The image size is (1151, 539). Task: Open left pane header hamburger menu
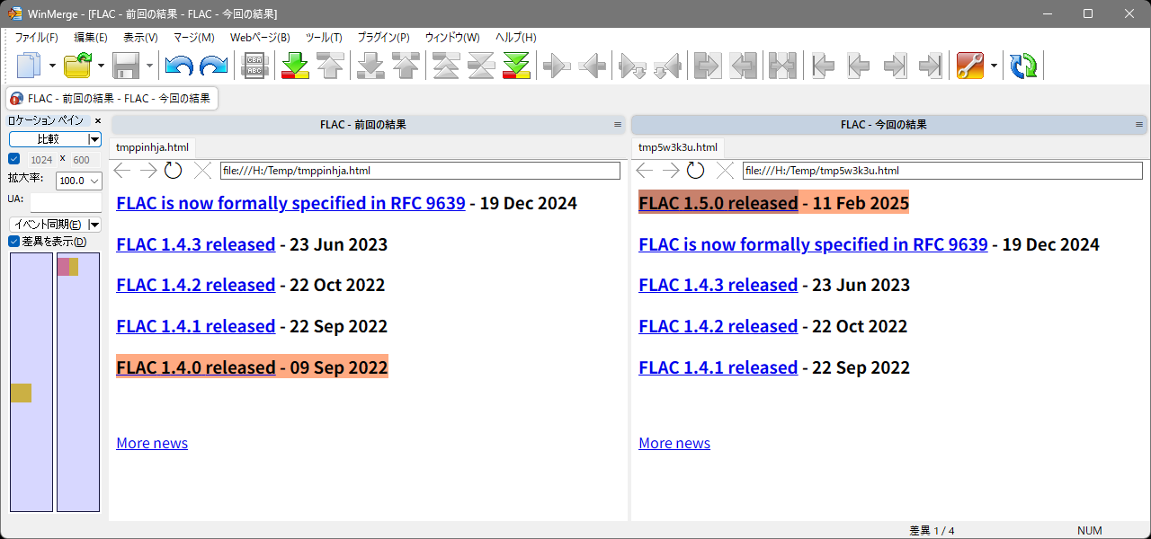pyautogui.click(x=618, y=125)
